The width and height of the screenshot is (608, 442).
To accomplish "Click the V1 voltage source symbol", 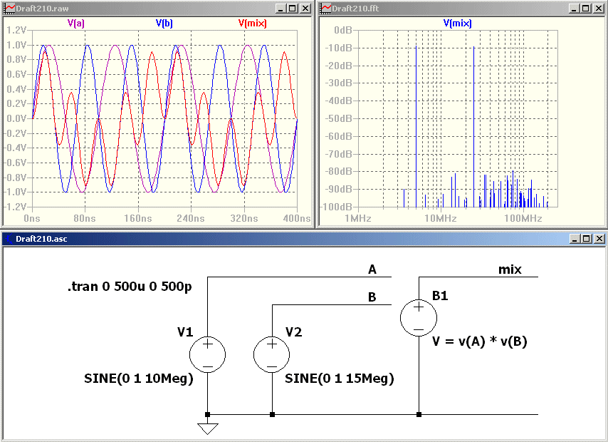I will click(x=207, y=354).
